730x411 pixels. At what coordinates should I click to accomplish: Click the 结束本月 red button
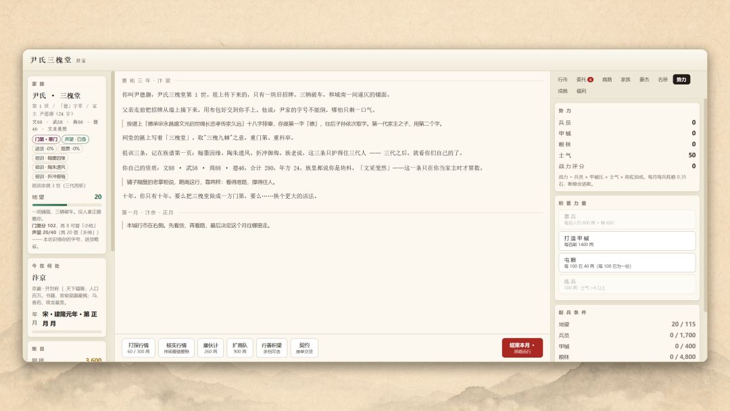point(522,347)
